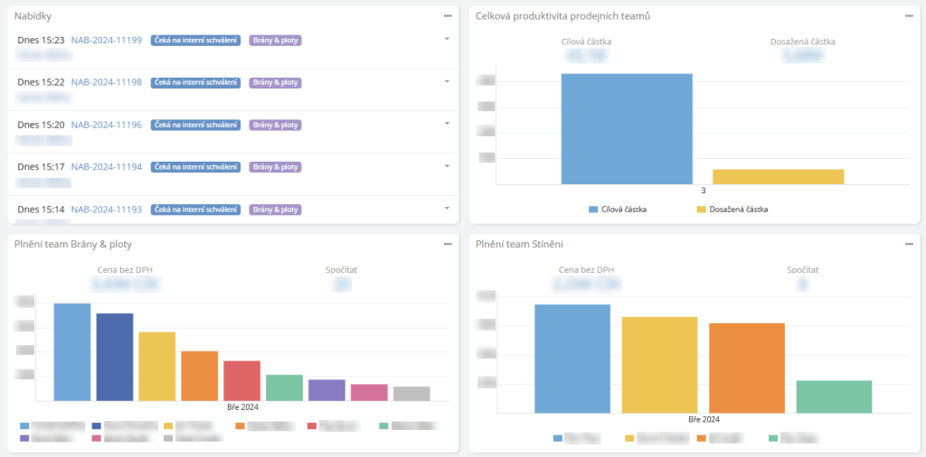
Task: Click Čeká na interní schválení badge on NAB-2024-11194
Action: [195, 167]
